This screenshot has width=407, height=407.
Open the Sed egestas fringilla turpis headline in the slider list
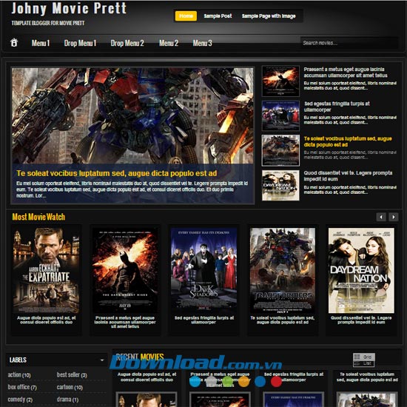tap(337, 107)
